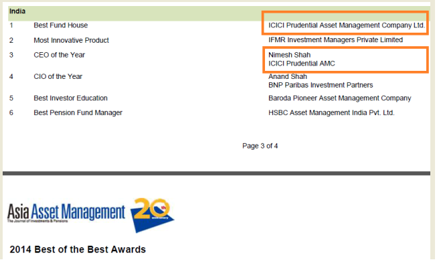
Task: Click the Asia Asset Management logo
Action: [66, 213]
